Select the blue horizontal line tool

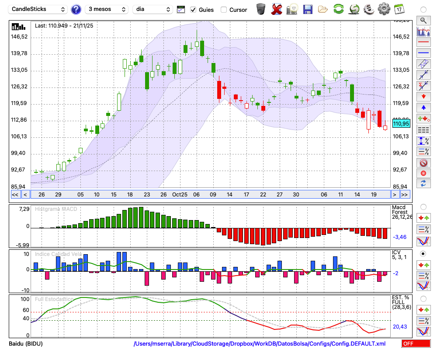[x=423, y=53]
